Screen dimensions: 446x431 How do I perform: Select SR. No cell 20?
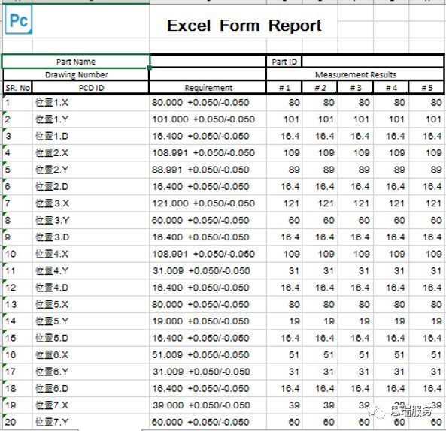(17, 422)
